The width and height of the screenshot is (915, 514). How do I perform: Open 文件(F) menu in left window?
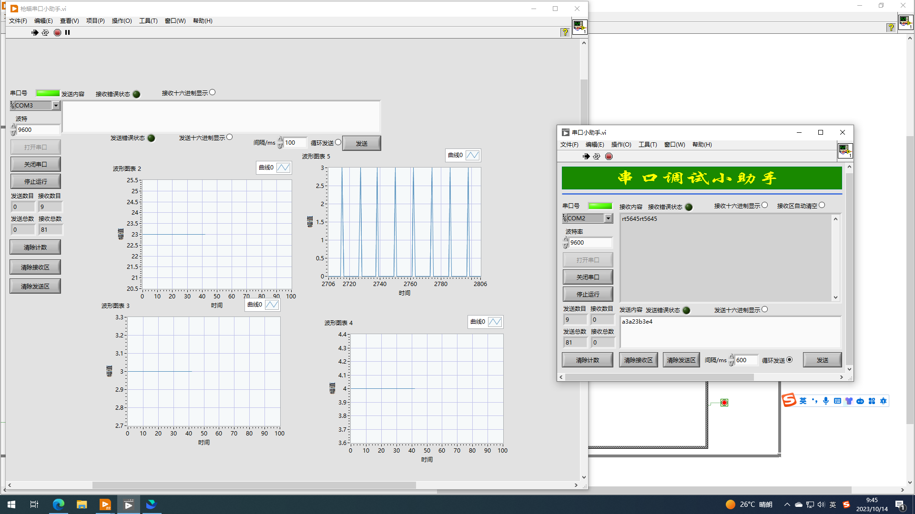point(18,20)
